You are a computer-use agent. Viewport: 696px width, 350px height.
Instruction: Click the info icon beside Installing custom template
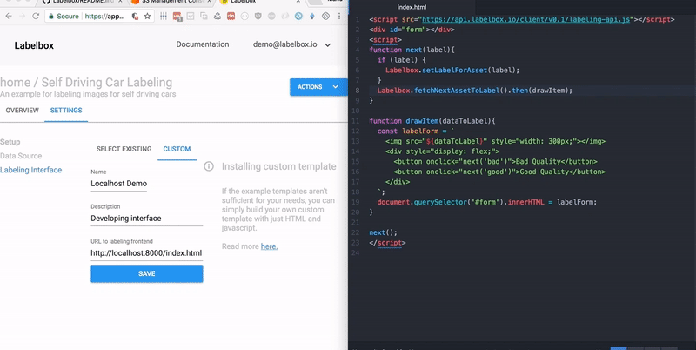click(x=209, y=166)
